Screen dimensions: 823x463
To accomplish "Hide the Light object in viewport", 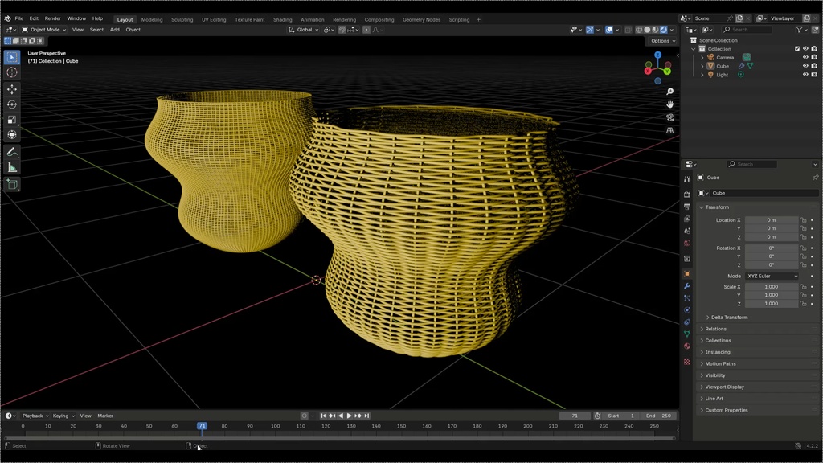I will coord(805,75).
